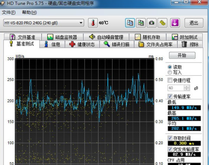Click the 202.1 MB/s average value
Viewport: 209px width, 165px height.
point(184,128)
